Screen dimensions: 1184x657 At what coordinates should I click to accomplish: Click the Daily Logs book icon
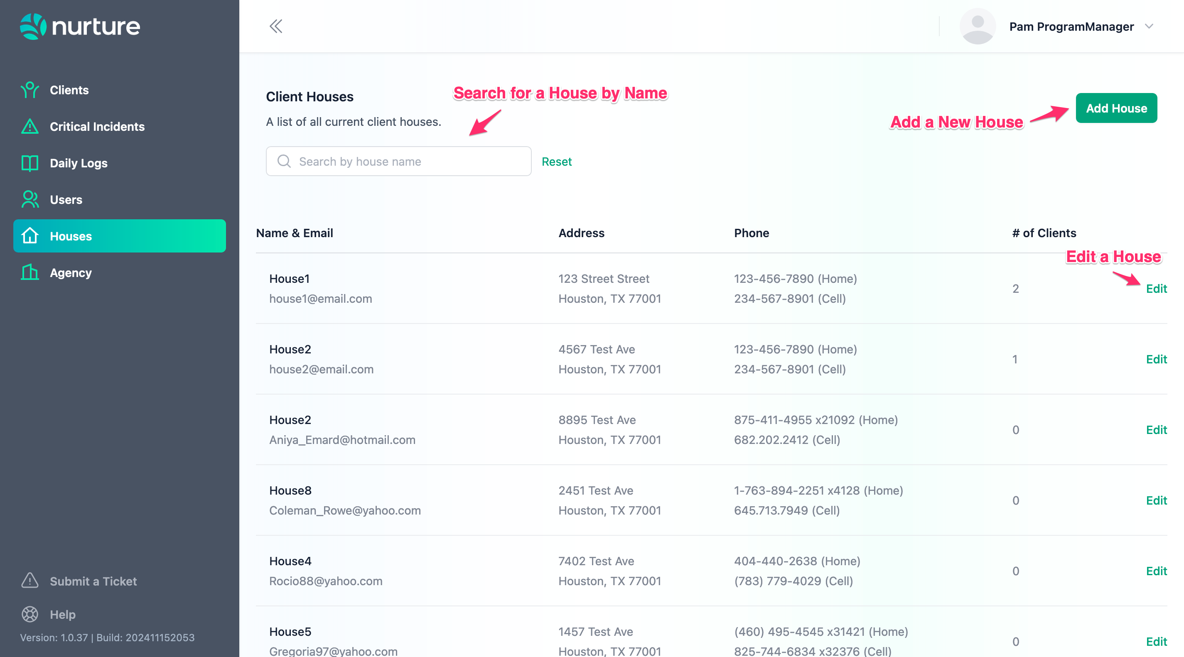(x=30, y=163)
